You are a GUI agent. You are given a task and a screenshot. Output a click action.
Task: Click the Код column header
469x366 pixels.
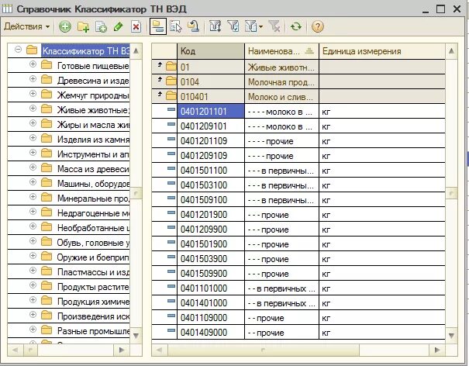211,51
